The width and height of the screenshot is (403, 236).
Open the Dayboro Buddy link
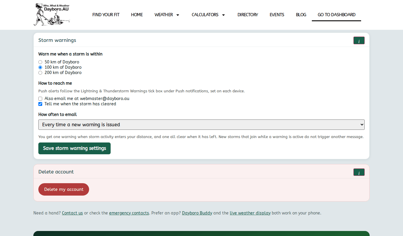[x=197, y=213]
